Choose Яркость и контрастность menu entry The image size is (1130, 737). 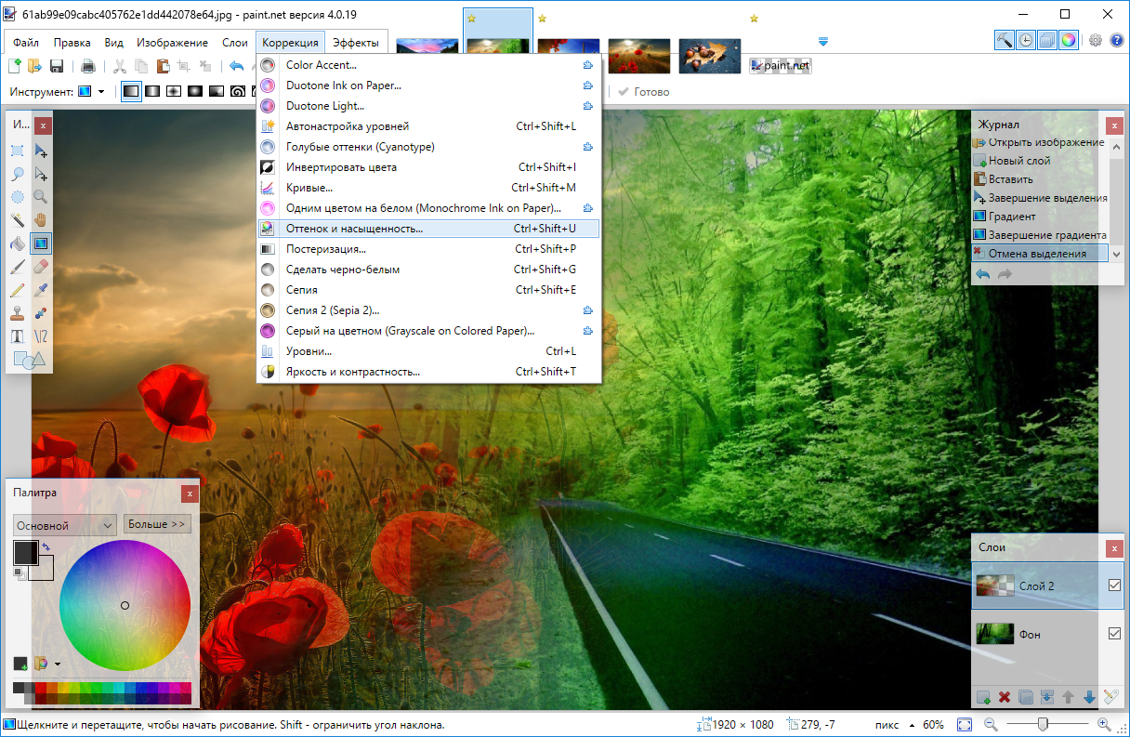tap(428, 371)
